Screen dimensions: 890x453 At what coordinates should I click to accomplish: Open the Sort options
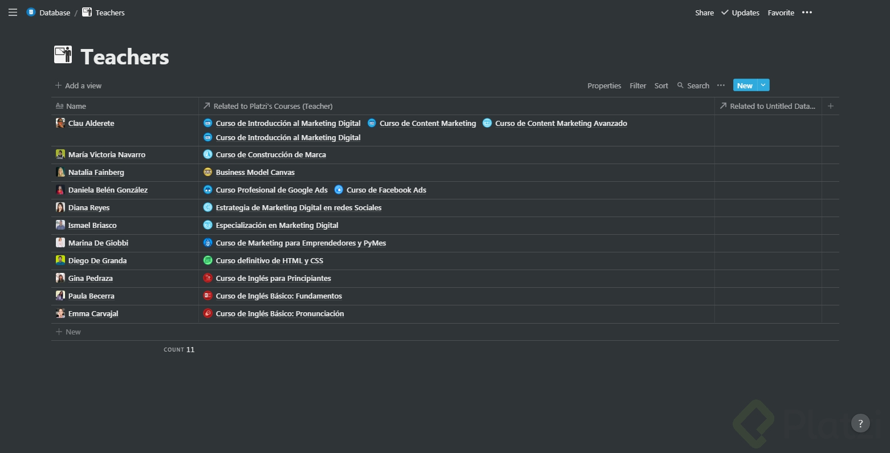661,85
